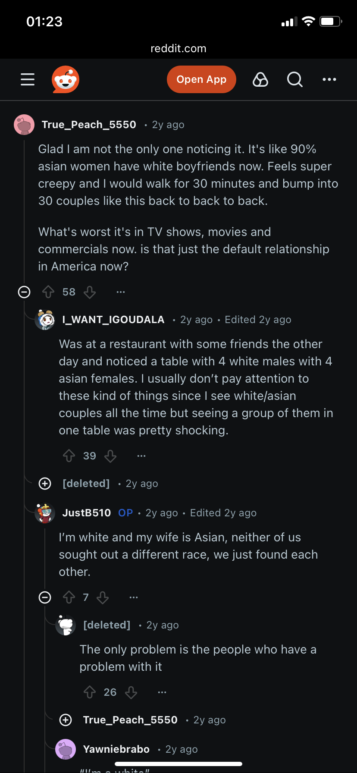The width and height of the screenshot is (357, 773).
Task: Tap the Reddit logo home icon
Action: point(66,79)
